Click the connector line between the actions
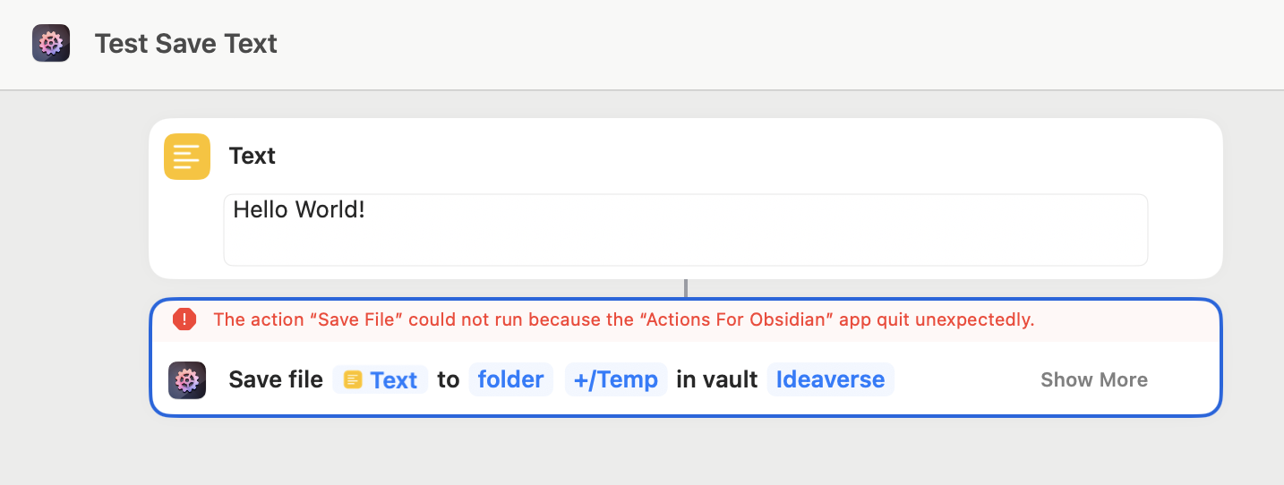1284x485 pixels. point(686,288)
